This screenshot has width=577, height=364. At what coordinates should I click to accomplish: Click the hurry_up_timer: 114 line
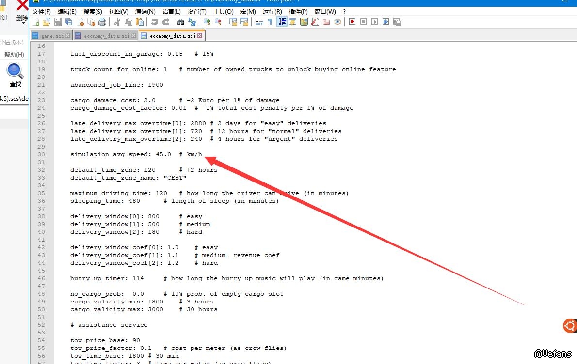tap(227, 278)
